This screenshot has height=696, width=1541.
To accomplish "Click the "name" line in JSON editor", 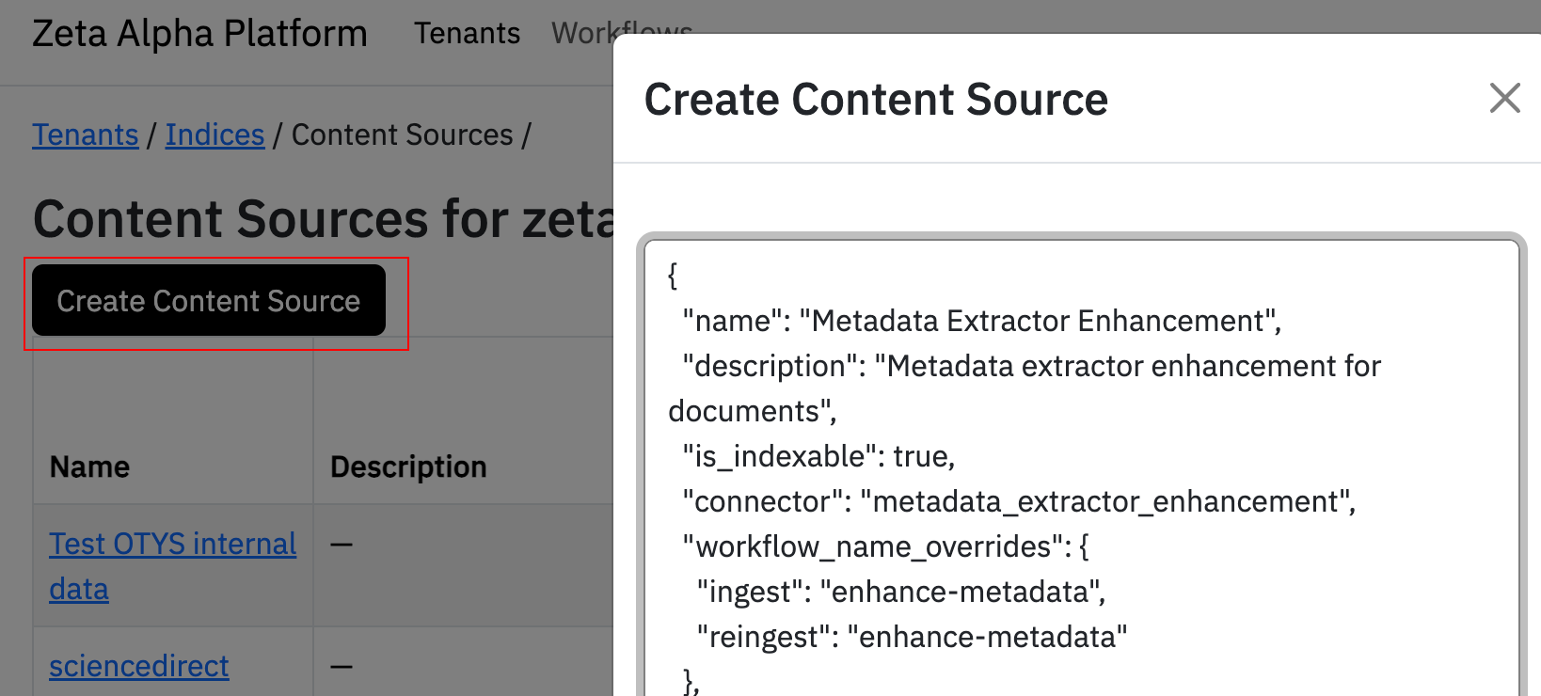I will click(981, 322).
